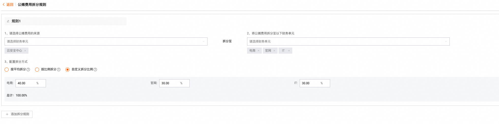Click the chevron arrow of the source dropdown
Image resolution: width=499 pixels, height=124 pixels.
(x=203, y=42)
